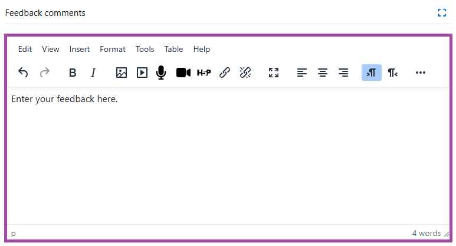The image size is (456, 246).
Task: Open the Table menu
Action: (173, 49)
